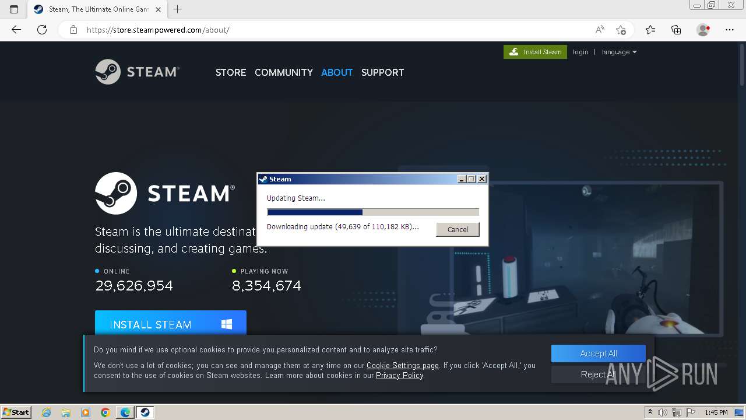
Task: Click the green Install Steam button
Action: [535, 52]
